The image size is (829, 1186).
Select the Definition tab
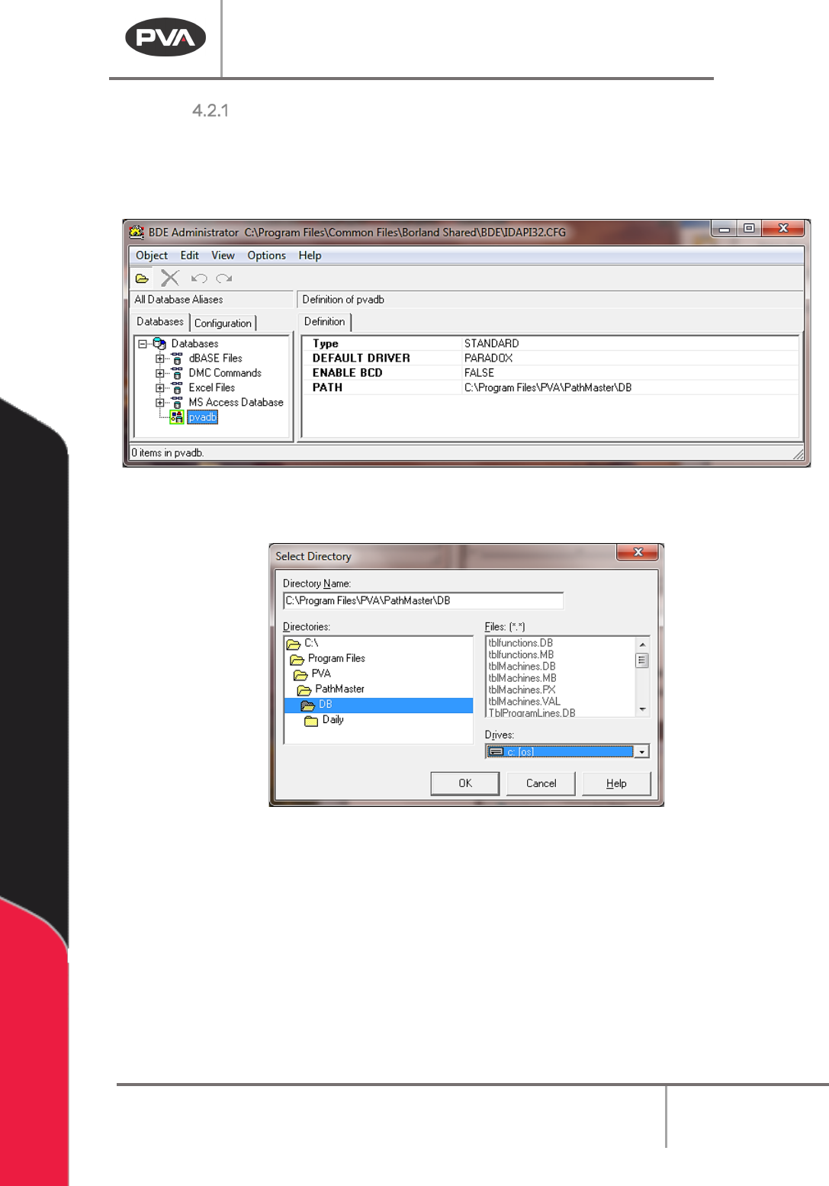[x=325, y=322]
